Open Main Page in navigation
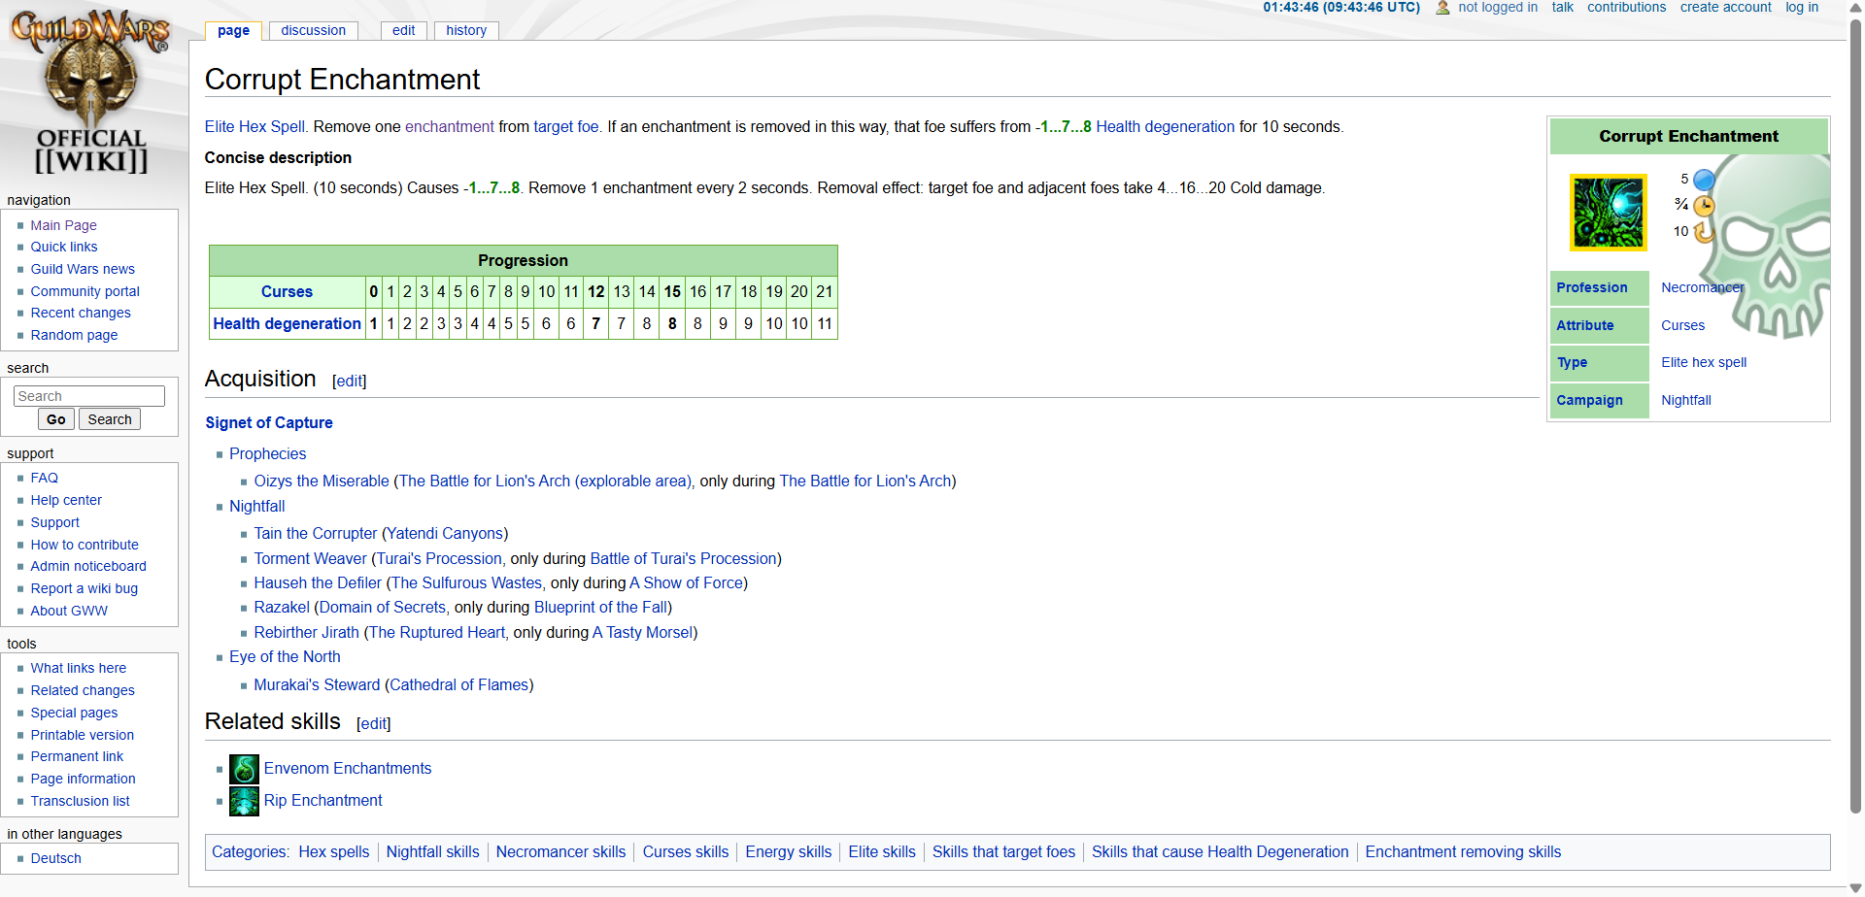Image resolution: width=1865 pixels, height=897 pixels. tap(63, 225)
